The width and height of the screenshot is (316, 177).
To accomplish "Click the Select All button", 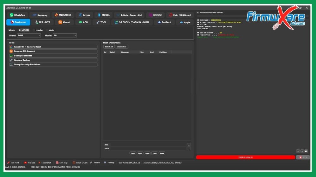I will [109, 47].
